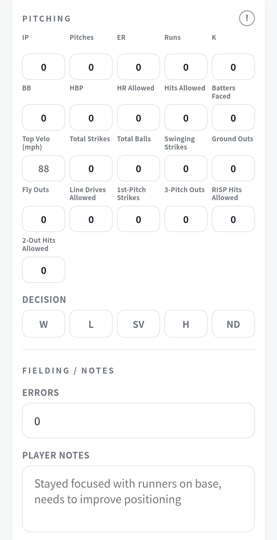Select the W decision button
The height and width of the screenshot is (540, 277).
pyautogui.click(x=44, y=324)
